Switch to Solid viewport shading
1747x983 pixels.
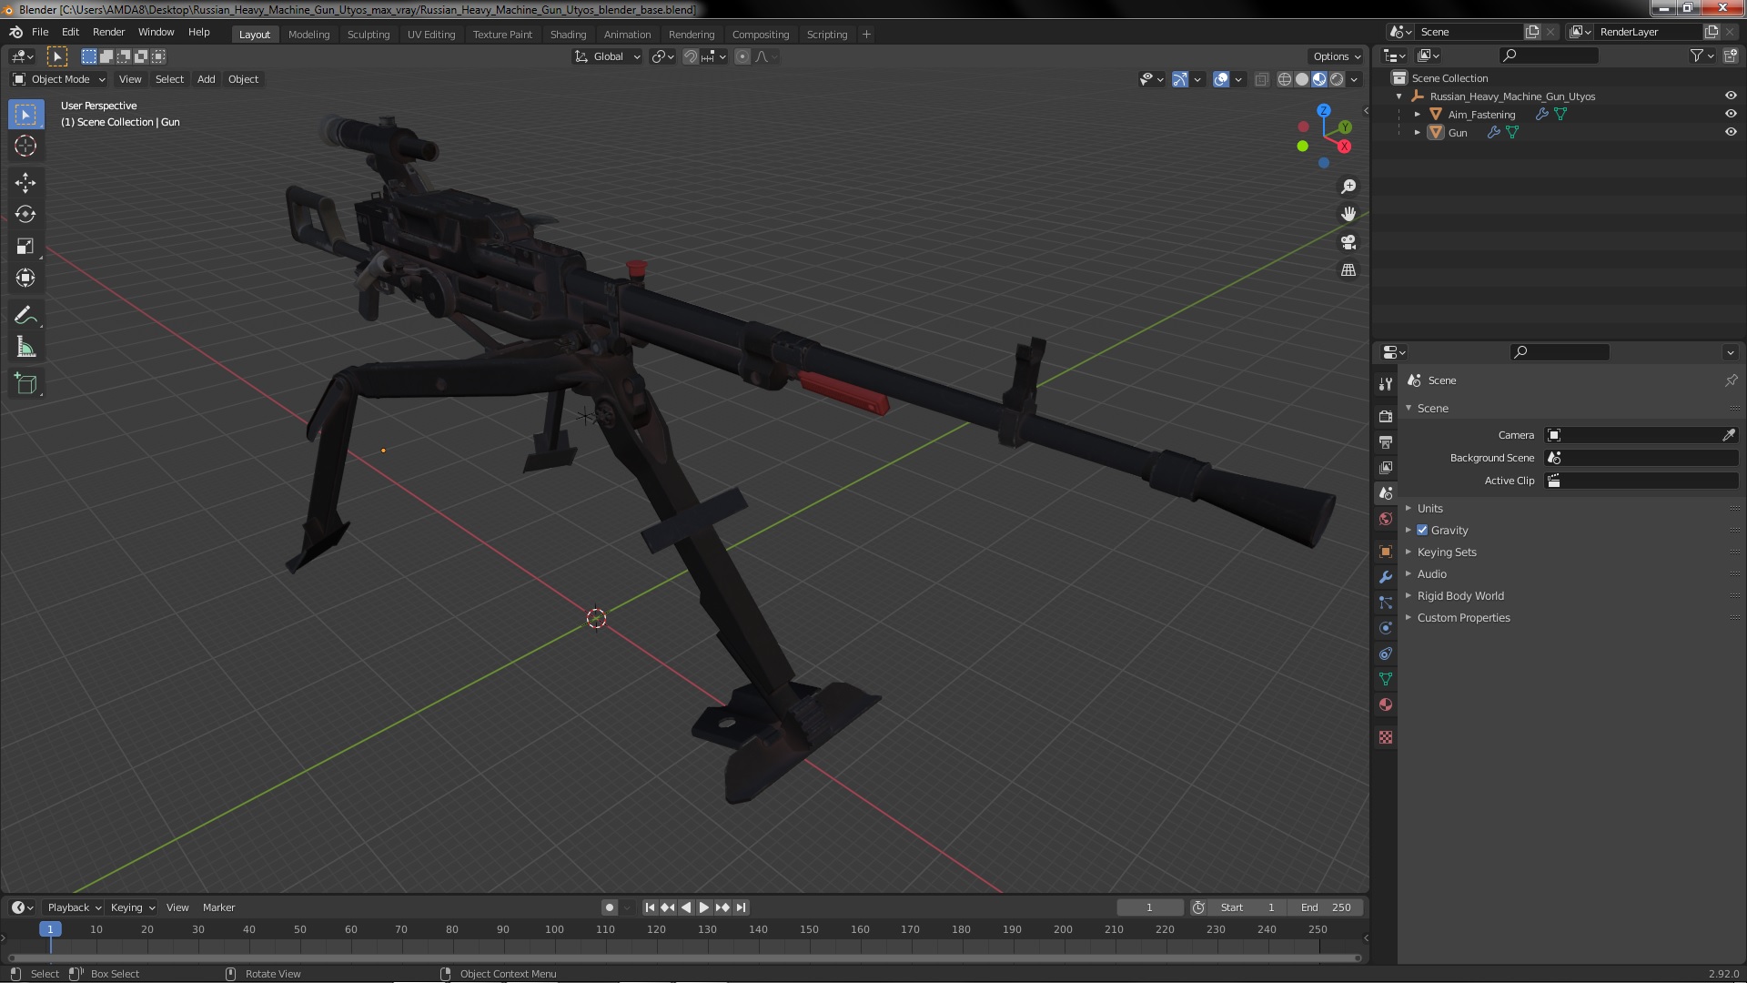(x=1302, y=79)
